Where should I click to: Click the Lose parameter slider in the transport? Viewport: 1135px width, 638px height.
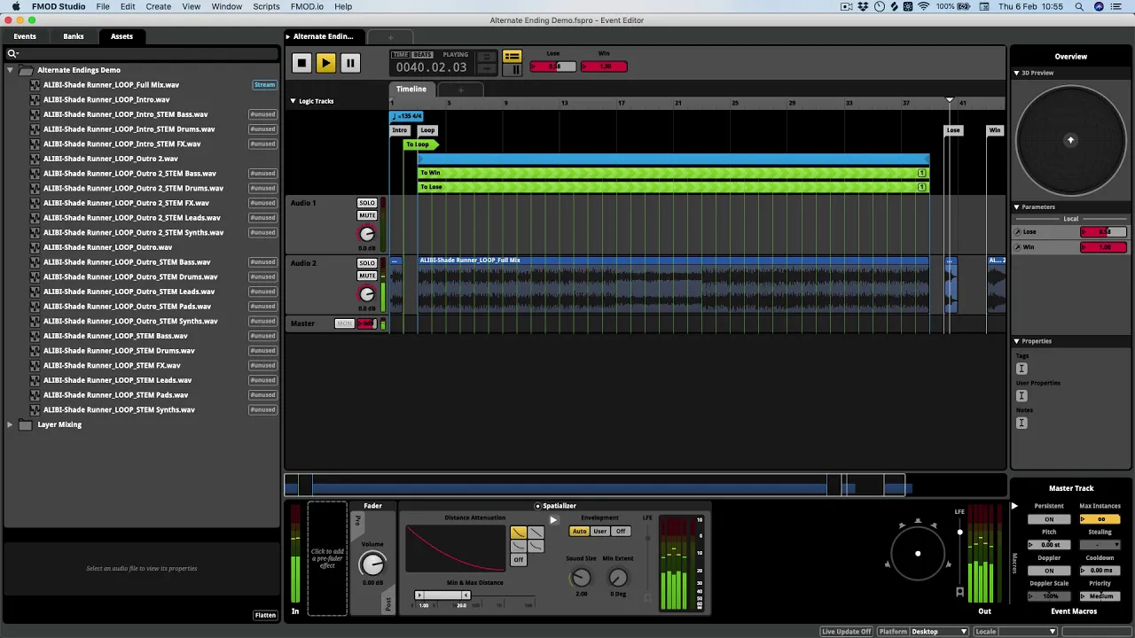click(553, 66)
